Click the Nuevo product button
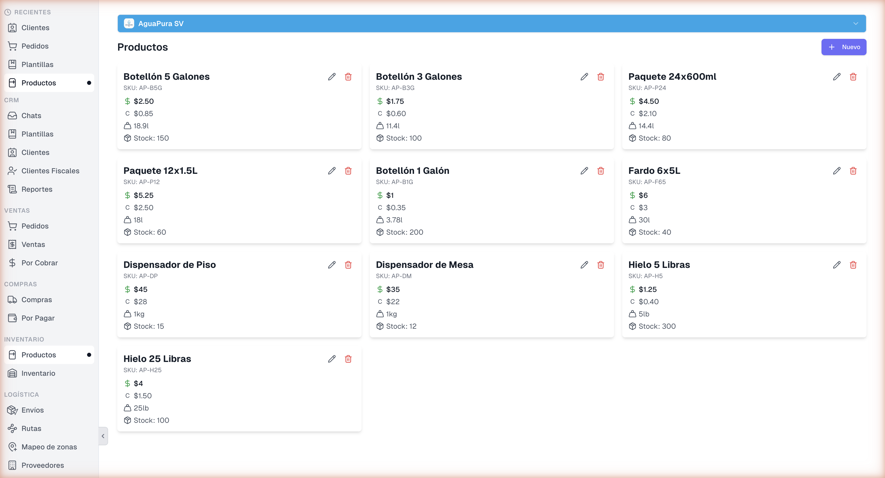The width and height of the screenshot is (885, 478). pyautogui.click(x=844, y=47)
